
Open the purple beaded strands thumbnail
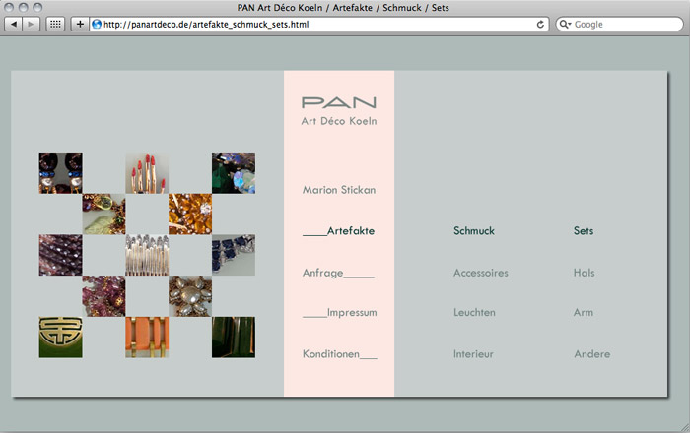61,255
